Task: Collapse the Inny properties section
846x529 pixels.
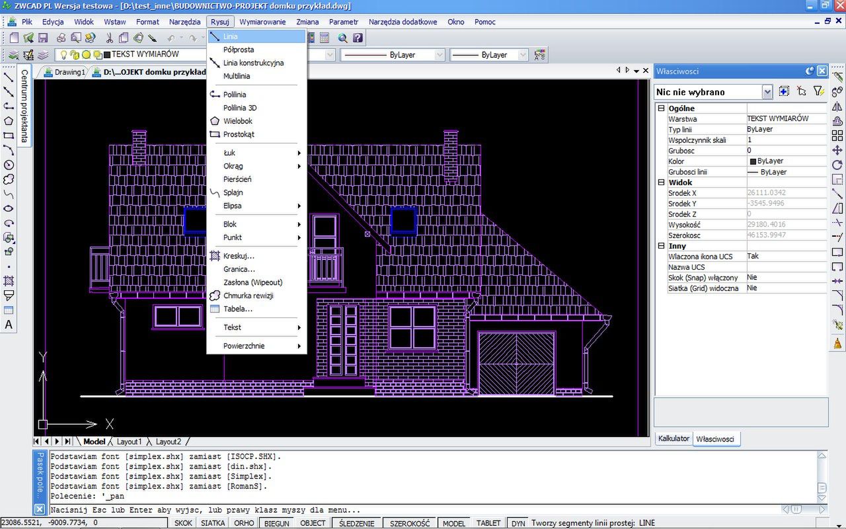Action: tap(661, 246)
